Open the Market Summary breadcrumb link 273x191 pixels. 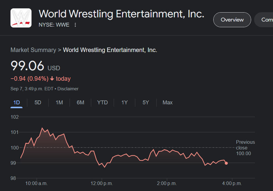(33, 50)
